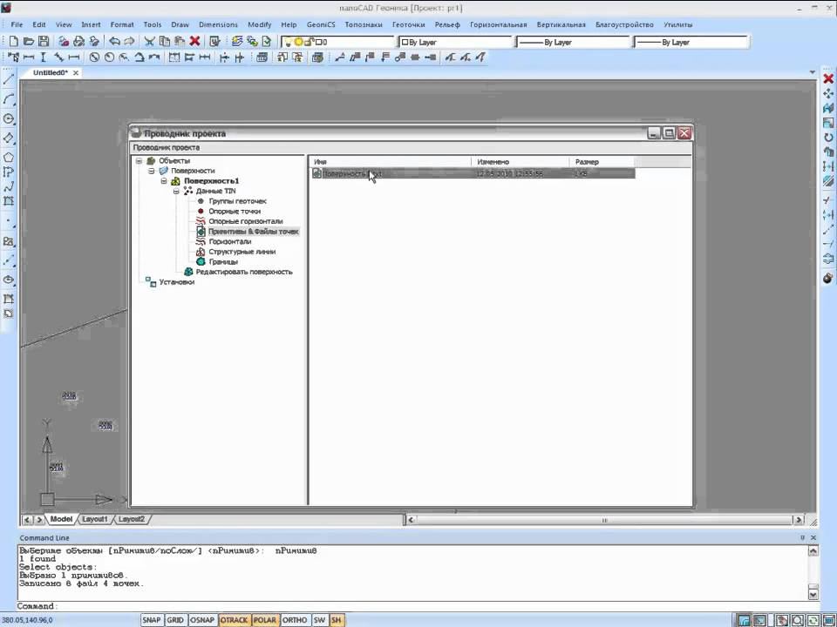Open the linetype By Layer dropdown
Screen dimensions: 837x627
(574, 42)
